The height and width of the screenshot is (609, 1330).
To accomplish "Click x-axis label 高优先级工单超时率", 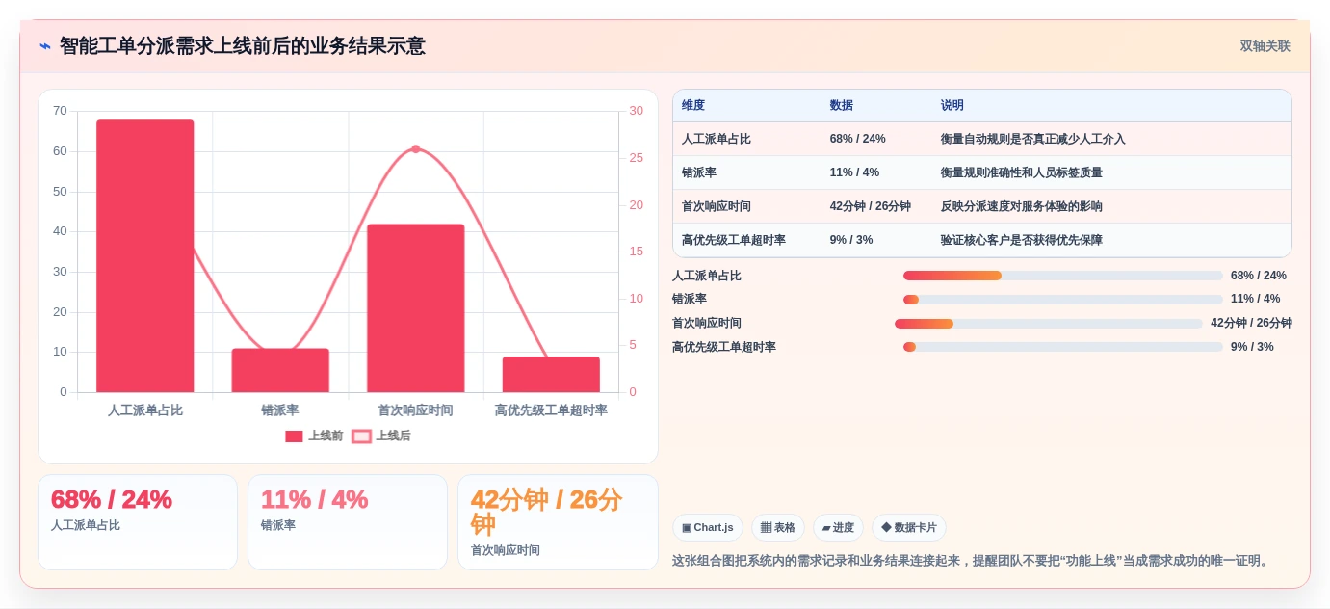I will tap(551, 410).
